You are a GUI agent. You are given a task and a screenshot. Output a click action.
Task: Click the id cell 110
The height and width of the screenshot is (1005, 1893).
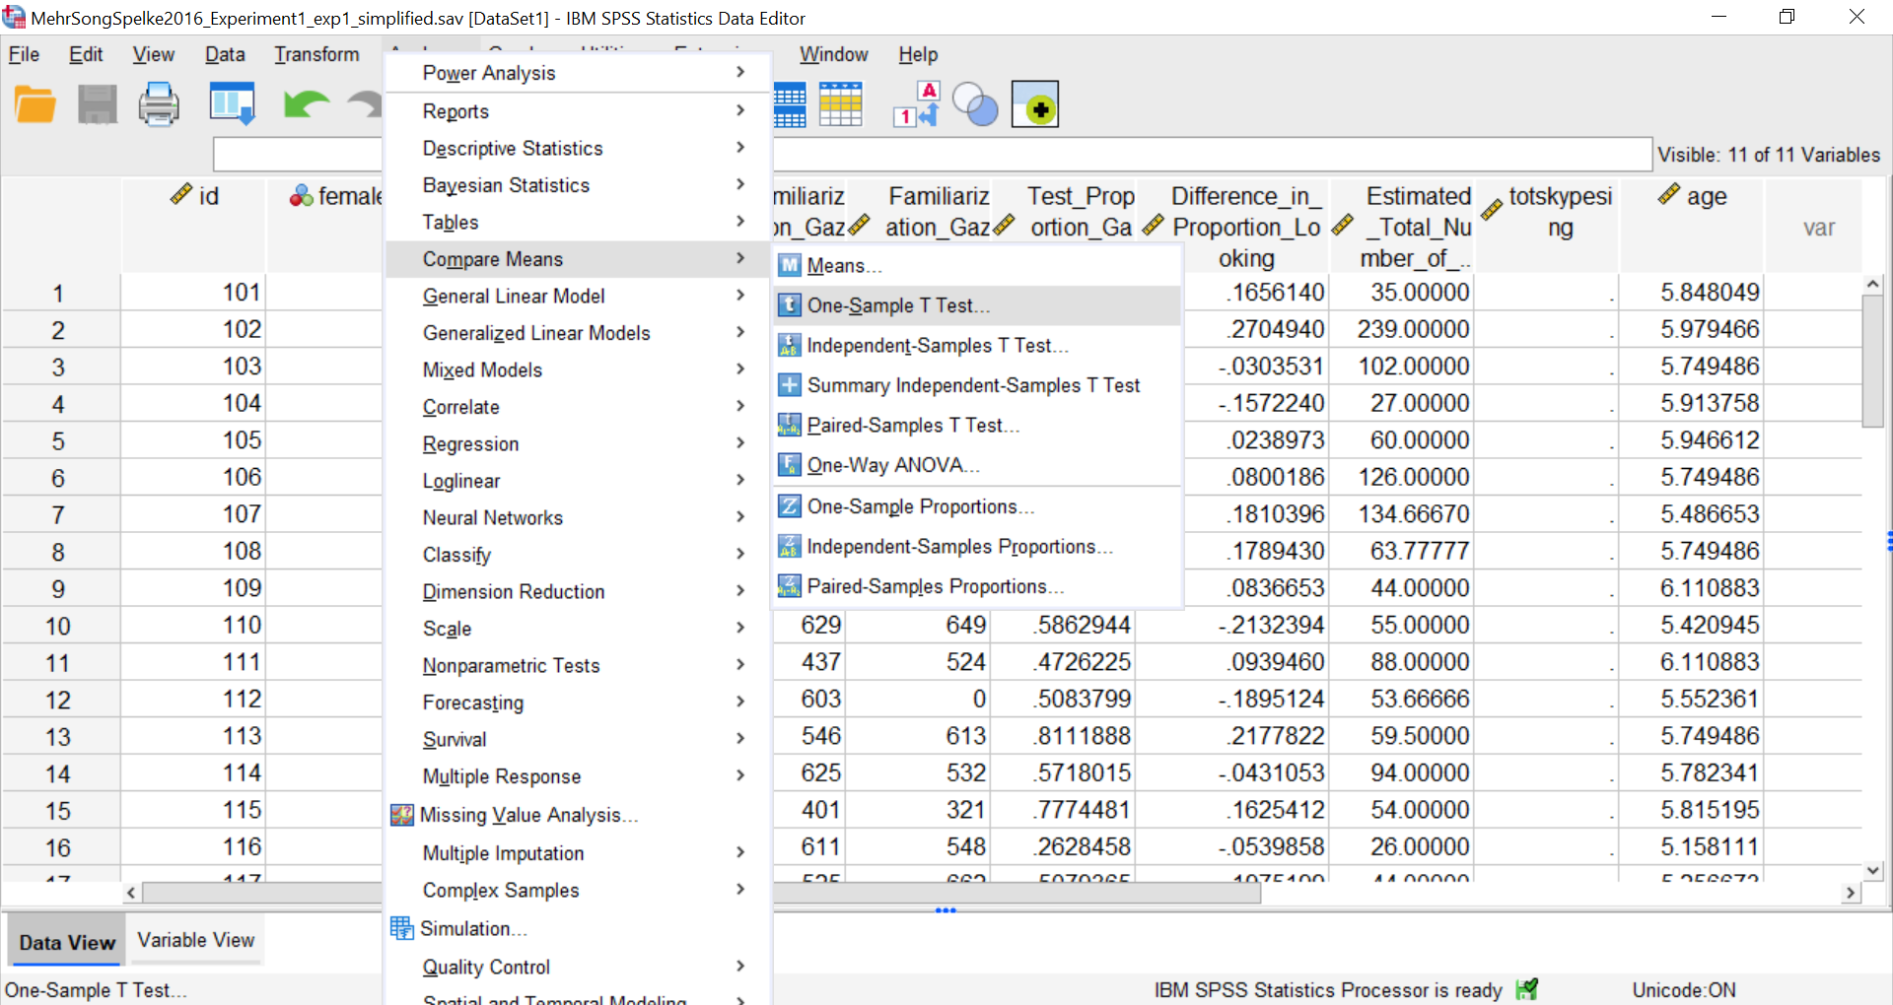point(194,626)
